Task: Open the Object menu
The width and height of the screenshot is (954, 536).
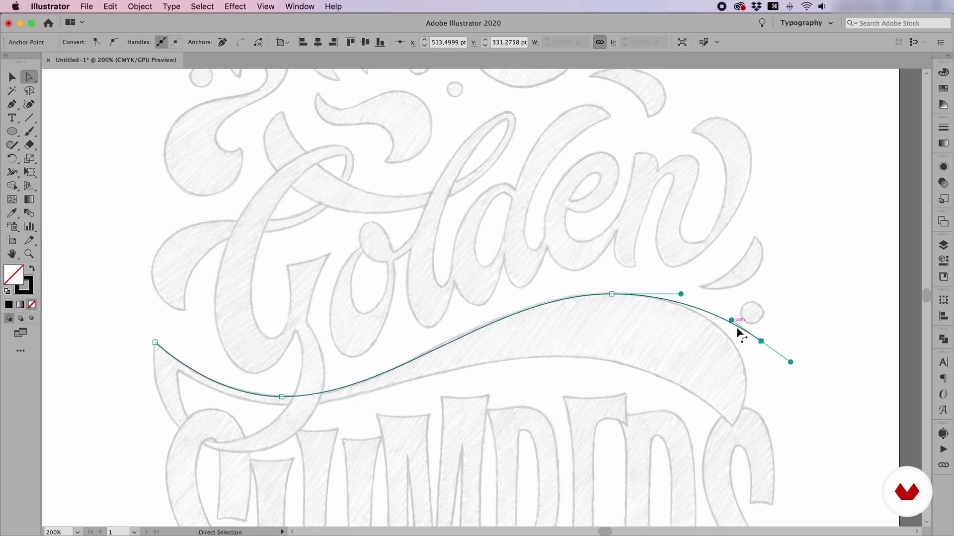Action: click(140, 6)
